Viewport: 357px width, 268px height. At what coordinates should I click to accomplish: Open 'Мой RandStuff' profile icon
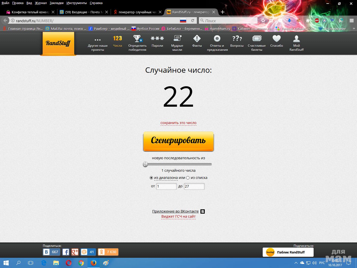click(296, 39)
